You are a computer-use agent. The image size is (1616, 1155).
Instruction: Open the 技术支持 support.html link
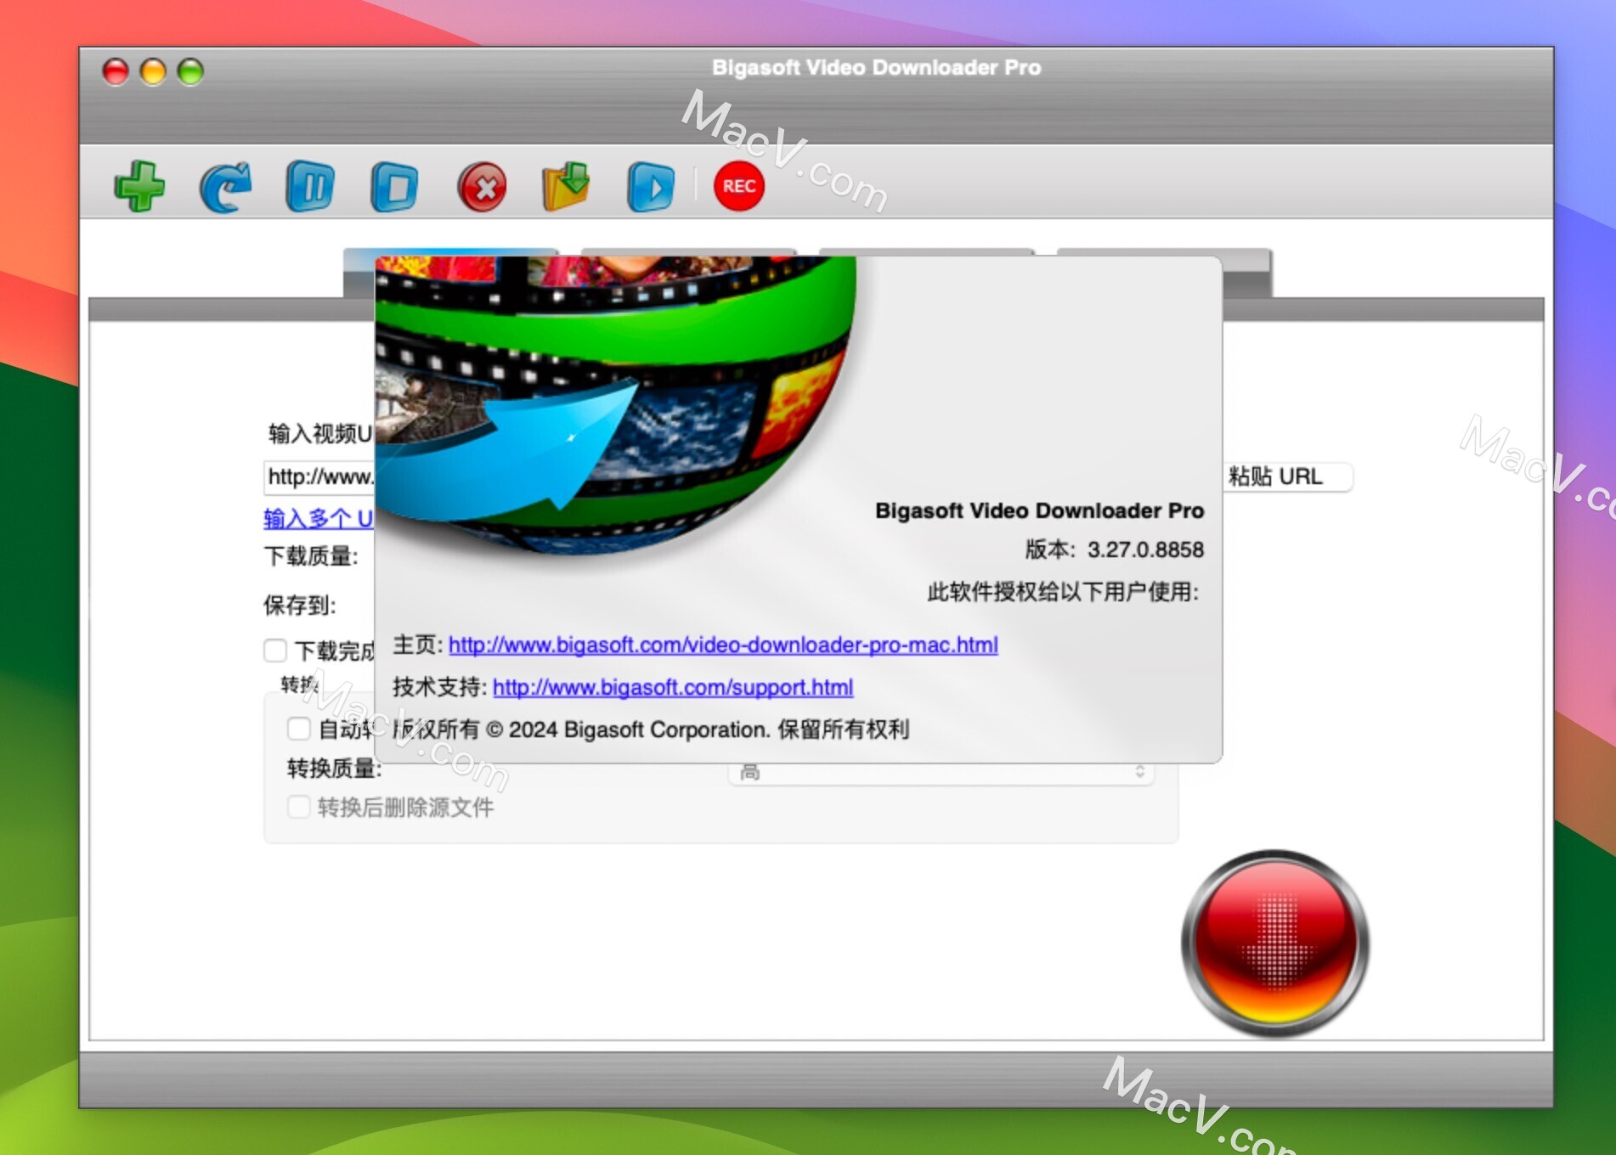click(673, 687)
